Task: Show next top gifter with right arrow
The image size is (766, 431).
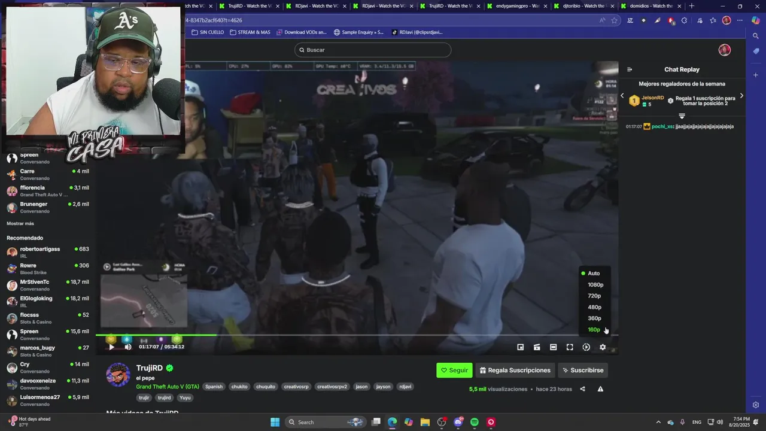Action: (741, 96)
